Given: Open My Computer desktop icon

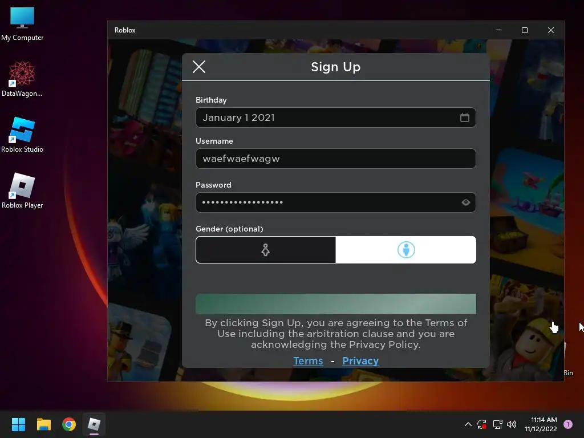Looking at the screenshot, I should click(x=22, y=23).
